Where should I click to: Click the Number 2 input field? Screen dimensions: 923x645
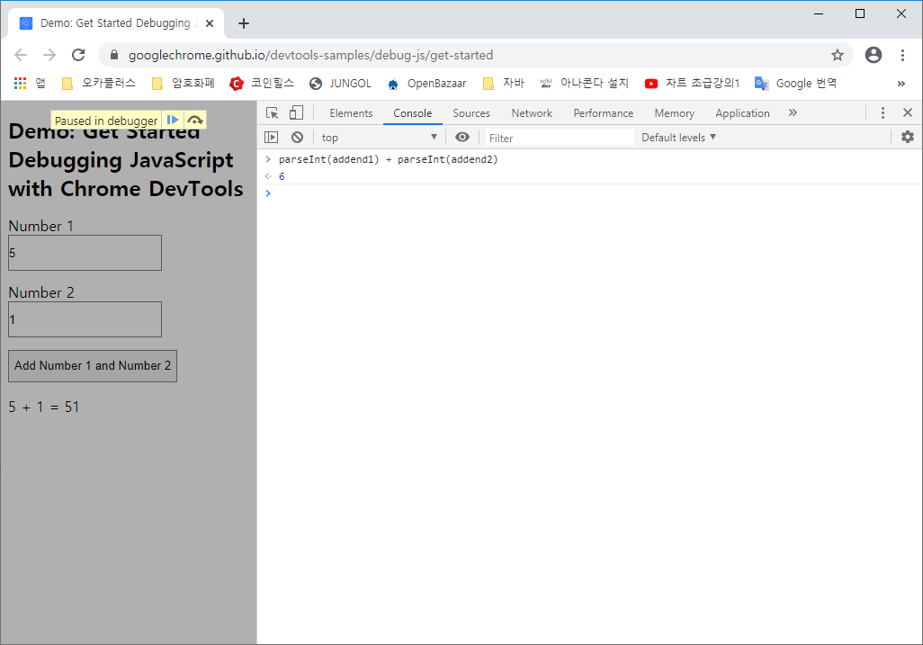coord(85,319)
